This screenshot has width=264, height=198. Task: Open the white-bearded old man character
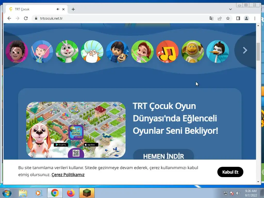(x=92, y=52)
